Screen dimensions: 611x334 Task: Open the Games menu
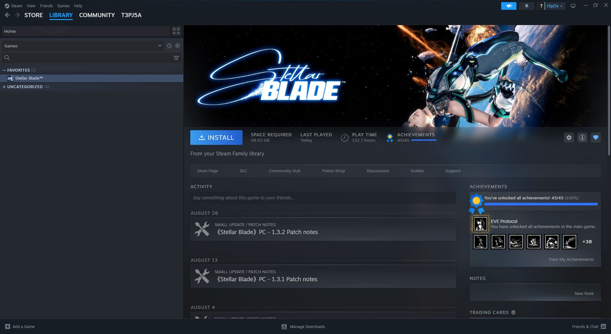point(63,6)
